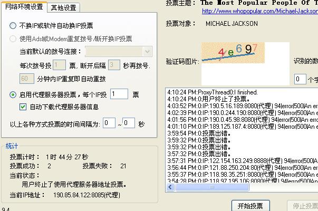Image resolution: width=318 pixels, height=211 pixels.
Task: Click the log's horizontal scrollbar left arrow
Action: (x=170, y=187)
